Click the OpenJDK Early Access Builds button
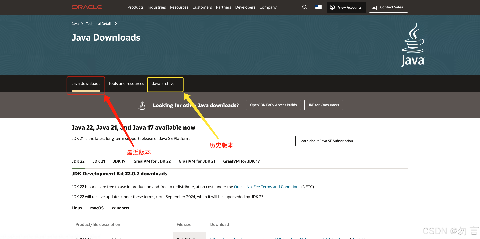The height and width of the screenshot is (239, 480). pyautogui.click(x=273, y=105)
